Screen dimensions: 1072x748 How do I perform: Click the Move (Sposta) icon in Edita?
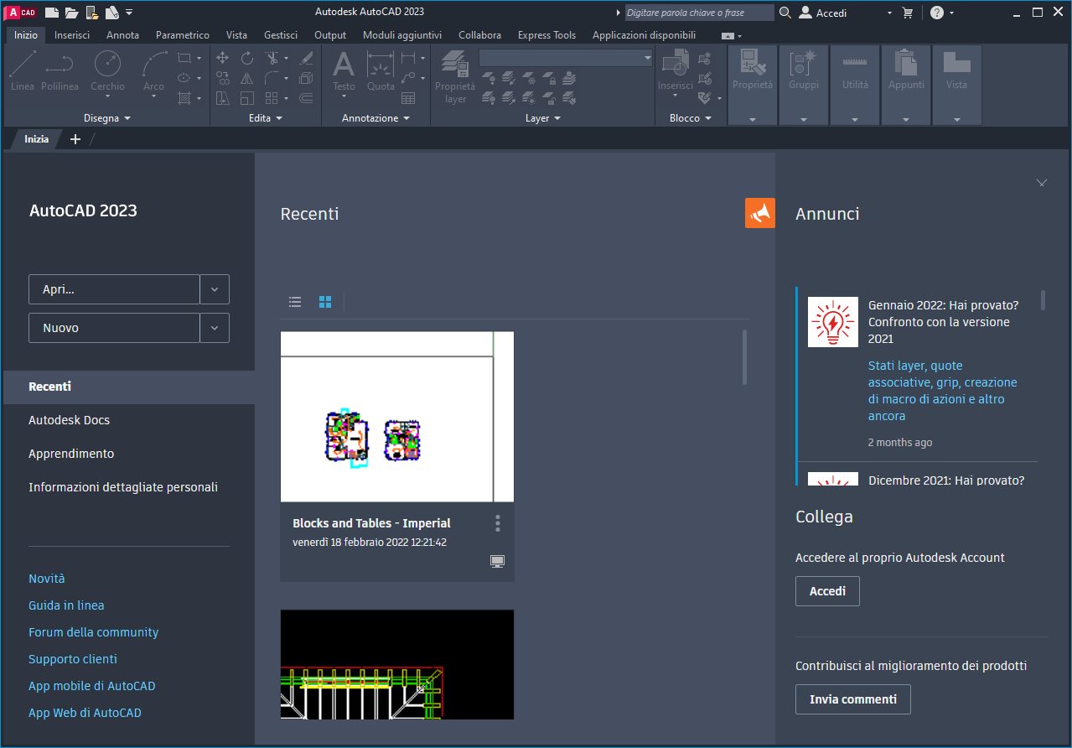223,58
